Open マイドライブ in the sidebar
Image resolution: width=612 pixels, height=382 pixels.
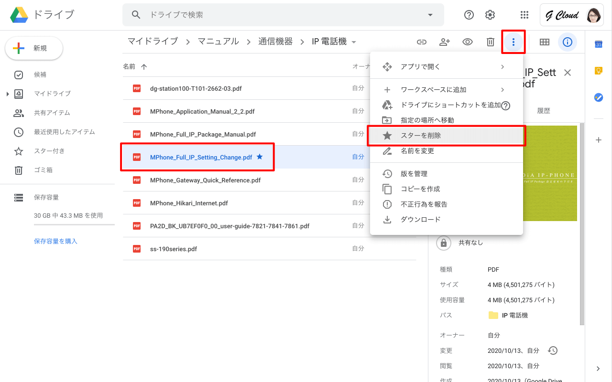click(x=52, y=94)
